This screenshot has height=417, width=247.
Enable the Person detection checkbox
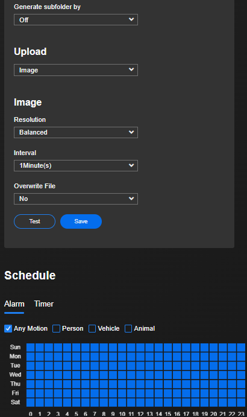56,329
